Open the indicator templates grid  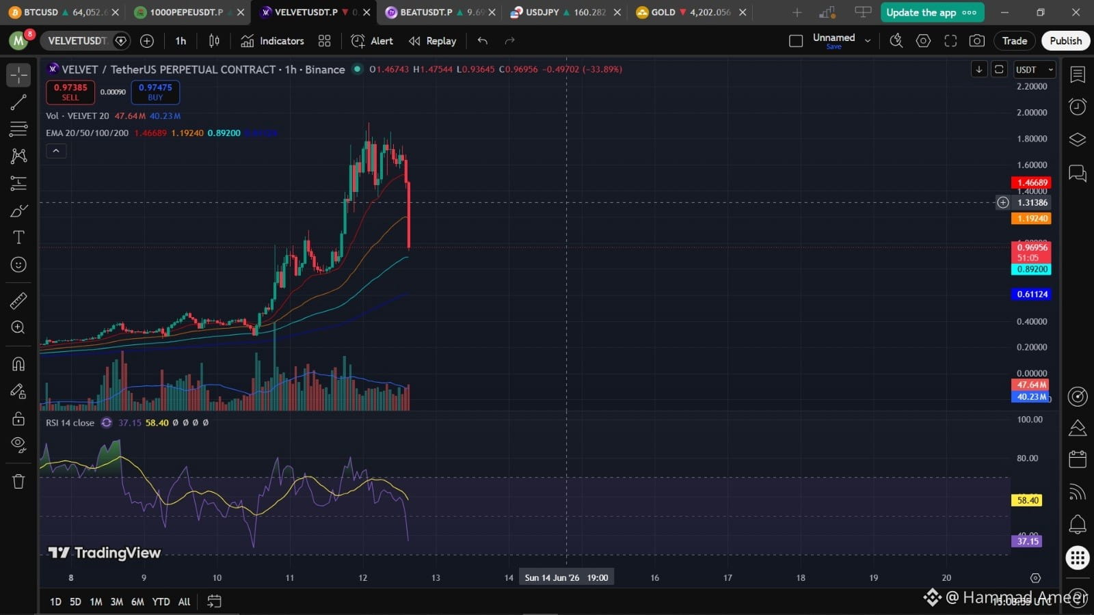coord(325,41)
